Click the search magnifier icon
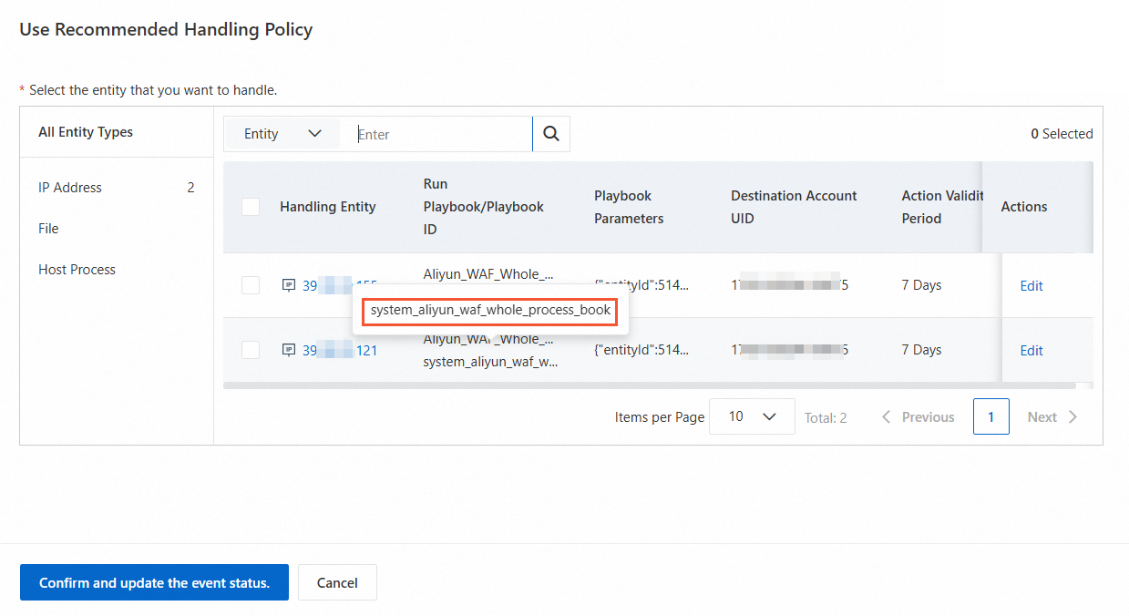The height and width of the screenshot is (616, 1129). point(551,134)
